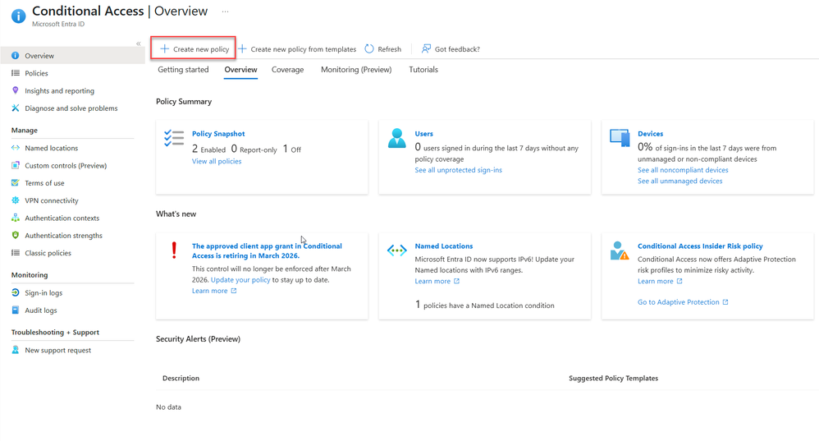Click the Overview icon in the sidebar

15,55
